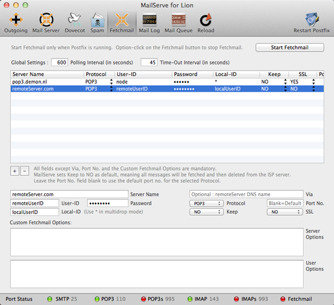Toggle Keep stepper in pop3.demon.nl row

click(x=285, y=82)
